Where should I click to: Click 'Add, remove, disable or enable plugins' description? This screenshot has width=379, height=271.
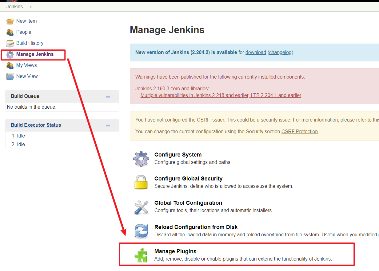[x=243, y=259]
